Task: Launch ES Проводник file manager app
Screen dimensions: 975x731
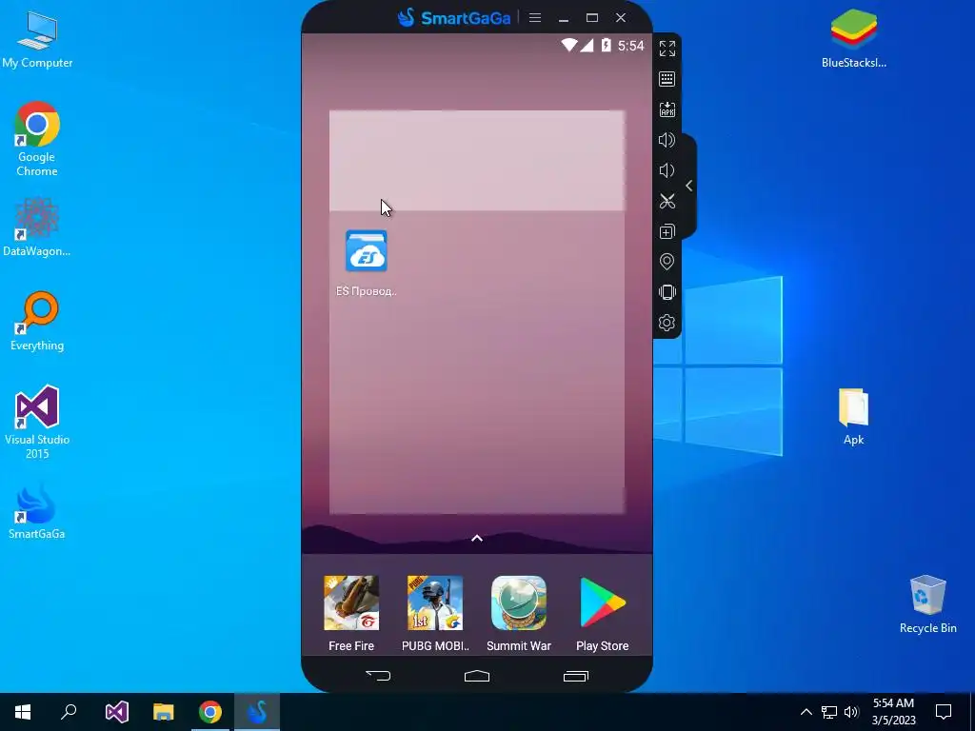Action: tap(367, 263)
